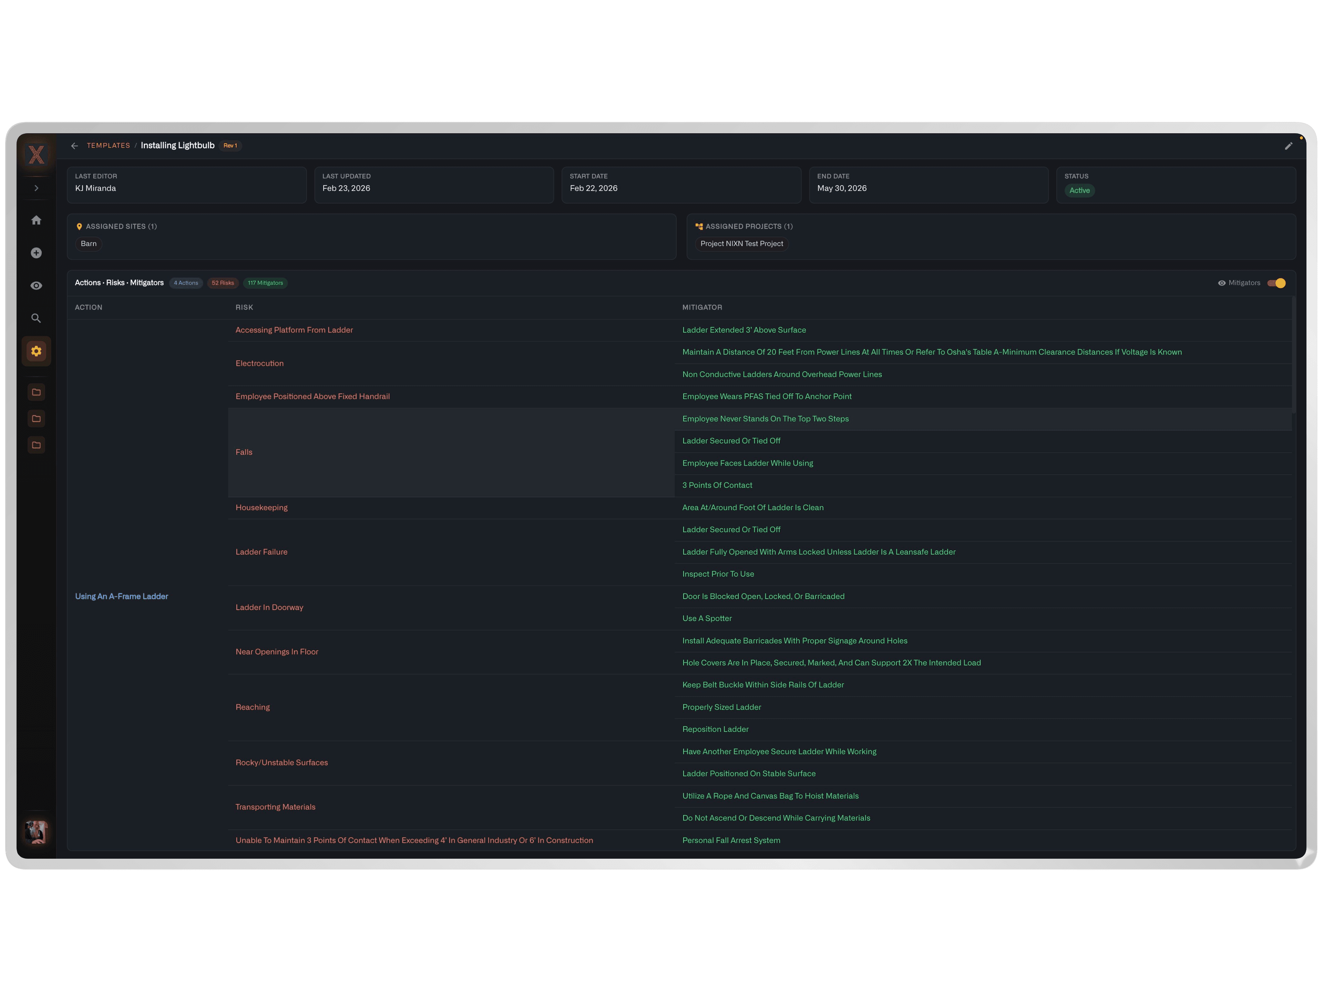Open the eye view icon in sidebar
Viewport: 1323px width, 992px height.
pos(37,286)
